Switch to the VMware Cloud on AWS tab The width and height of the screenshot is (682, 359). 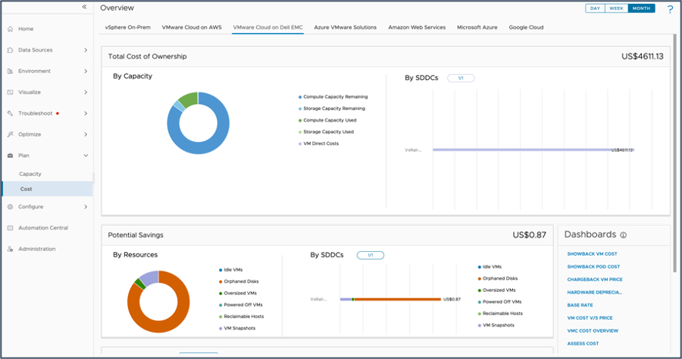[x=191, y=27]
